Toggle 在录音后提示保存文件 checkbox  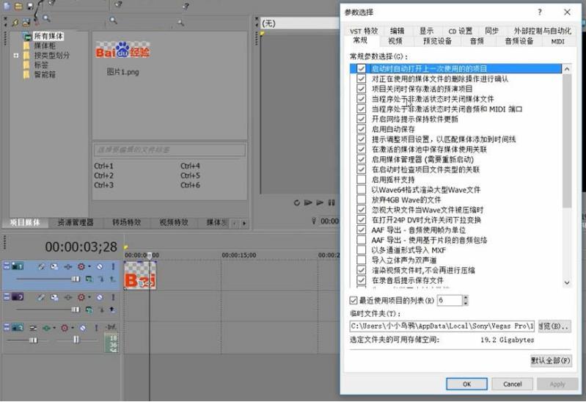(x=361, y=280)
